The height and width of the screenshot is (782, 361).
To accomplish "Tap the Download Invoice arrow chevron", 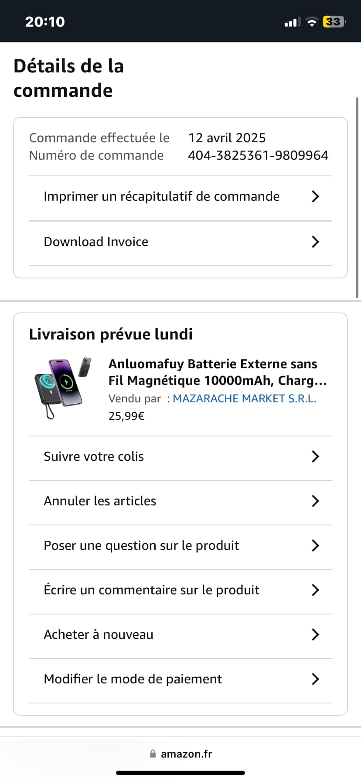I will pyautogui.click(x=316, y=242).
